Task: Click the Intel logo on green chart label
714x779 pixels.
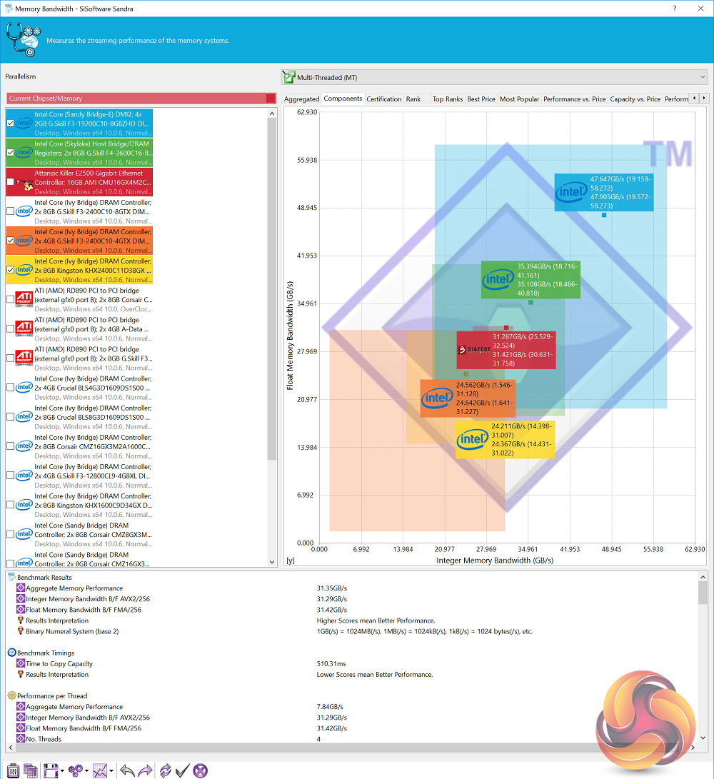Action: click(x=498, y=280)
